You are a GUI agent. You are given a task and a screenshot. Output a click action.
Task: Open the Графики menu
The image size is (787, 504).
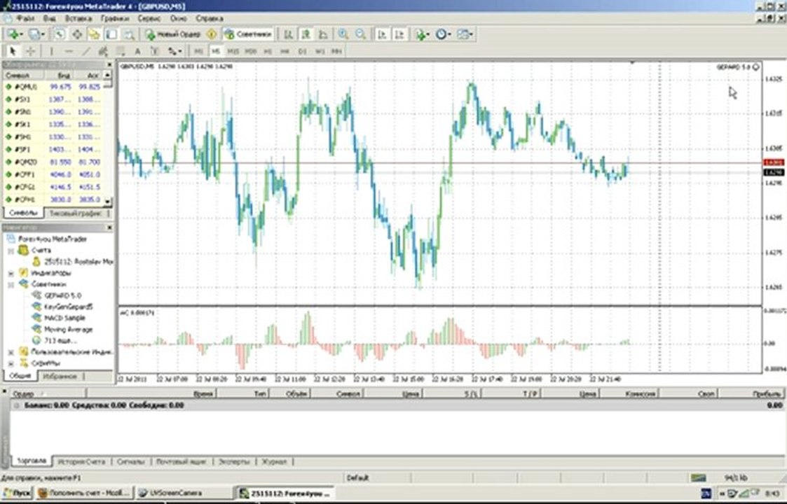point(115,18)
